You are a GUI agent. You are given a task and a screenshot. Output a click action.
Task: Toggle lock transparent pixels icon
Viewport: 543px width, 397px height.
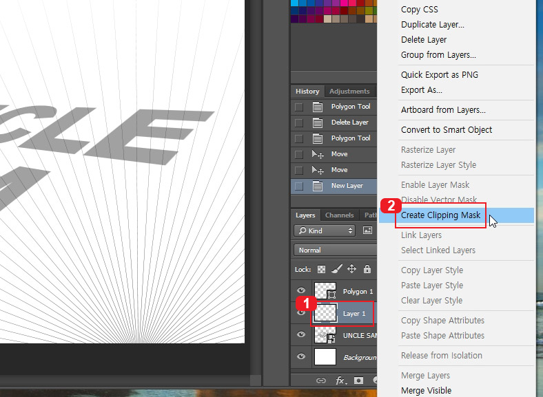321,270
